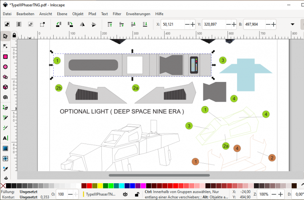Select the Dropper color picker tool
Viewport: 304px width, 200px height.
(6, 169)
